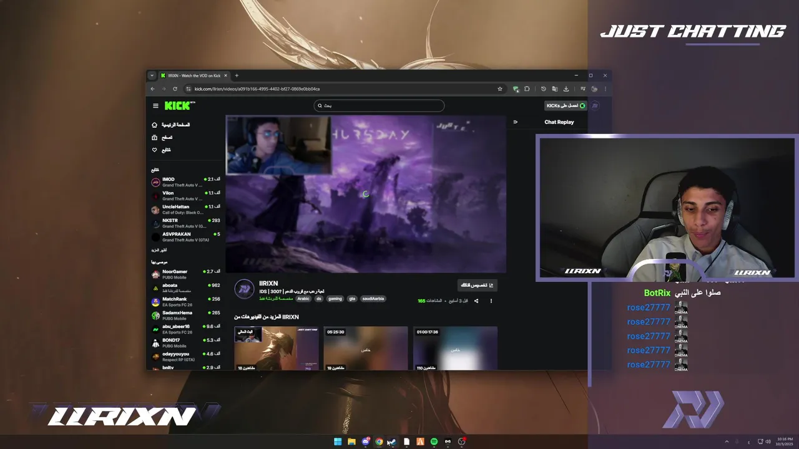
Task: Open IMOD channel in following list
Action: (x=185, y=182)
